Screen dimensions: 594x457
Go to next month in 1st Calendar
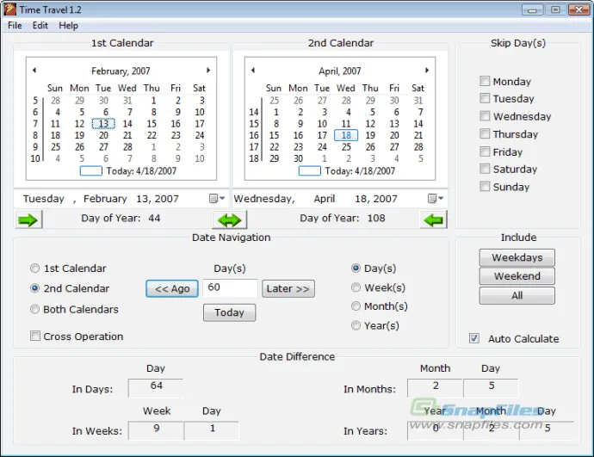point(208,70)
